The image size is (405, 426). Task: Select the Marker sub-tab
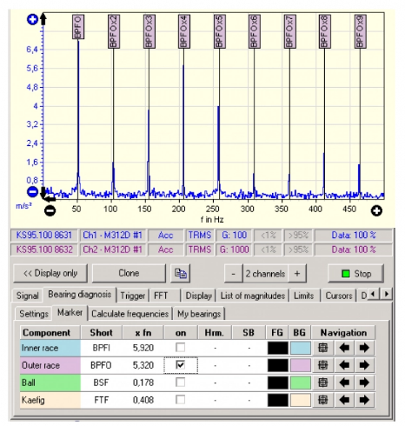[70, 313]
